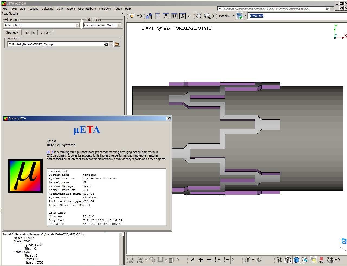The height and width of the screenshot is (266, 347).
Task: Clear the Filename field with erase icon
Action: pyautogui.click(x=106, y=44)
